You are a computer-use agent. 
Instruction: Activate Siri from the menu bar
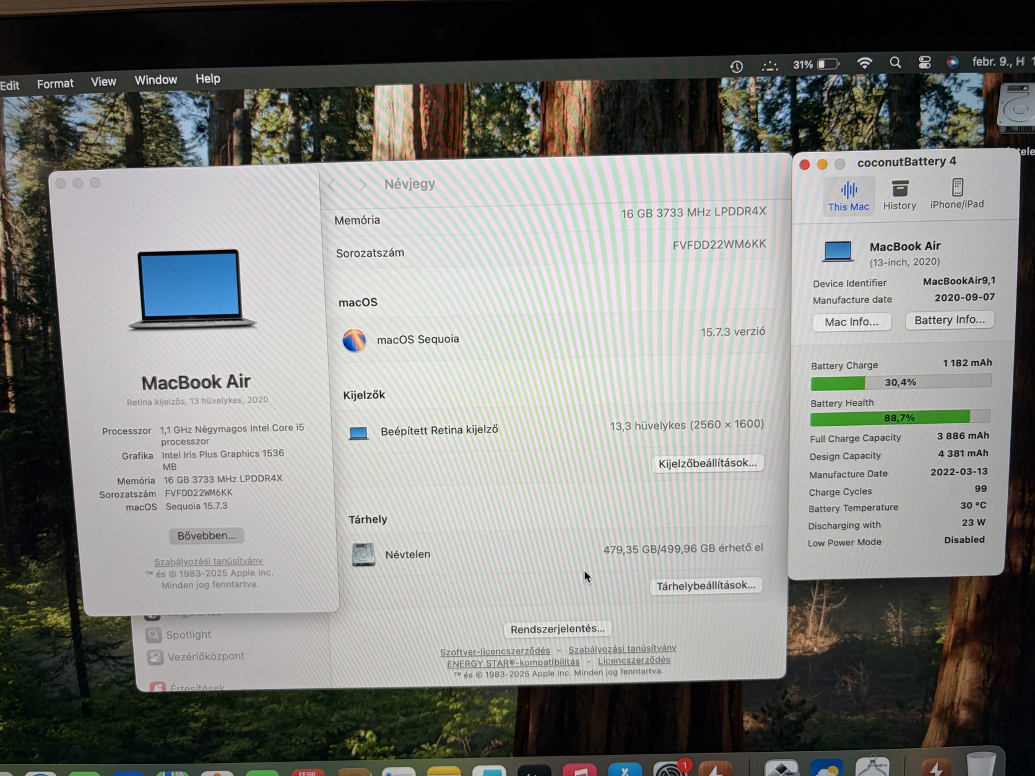click(x=952, y=62)
